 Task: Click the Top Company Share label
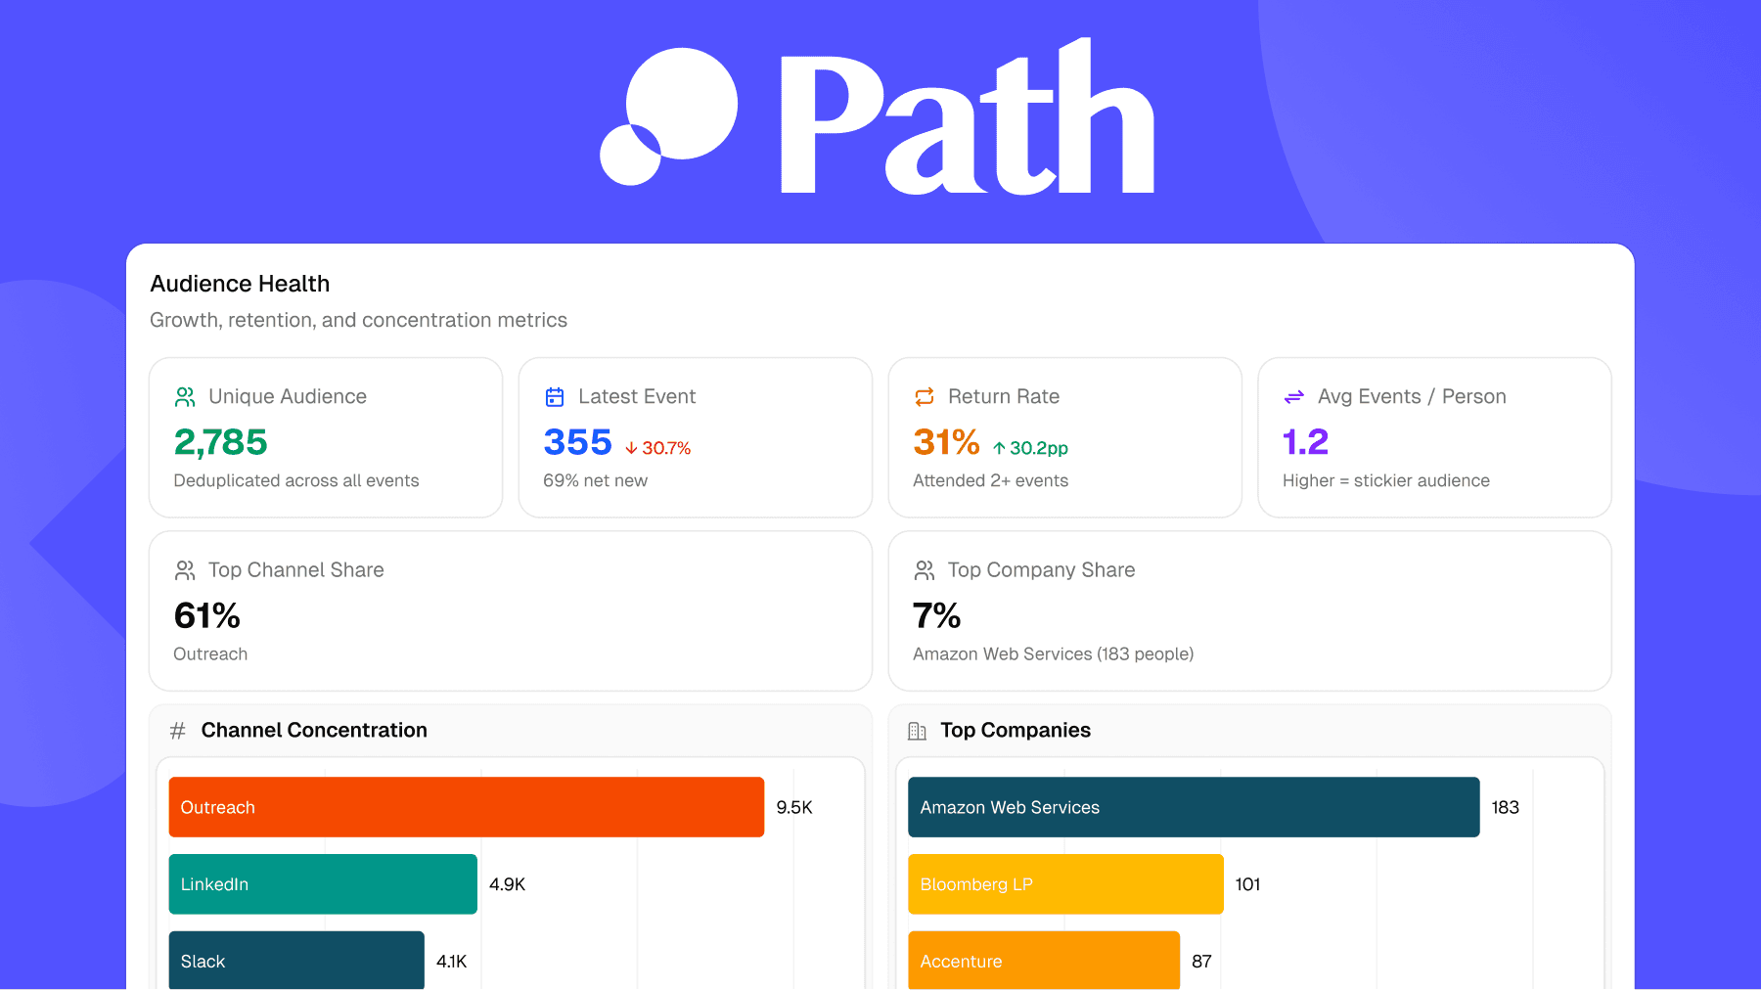[1041, 569]
